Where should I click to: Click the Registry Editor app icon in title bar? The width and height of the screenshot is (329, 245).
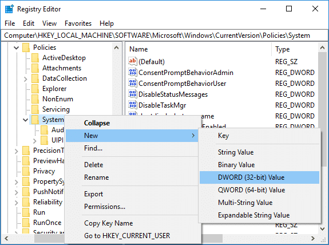9,9
